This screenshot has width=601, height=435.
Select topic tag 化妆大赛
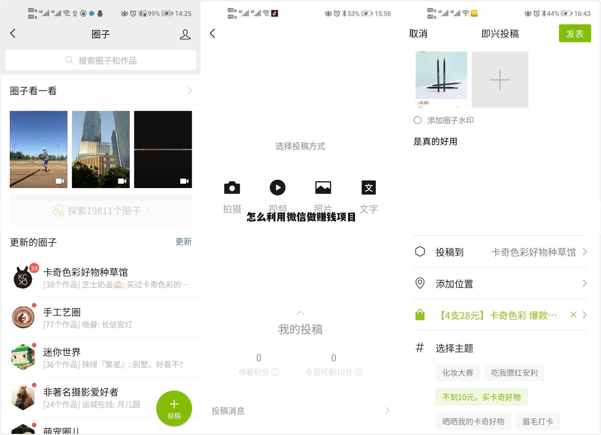point(458,373)
